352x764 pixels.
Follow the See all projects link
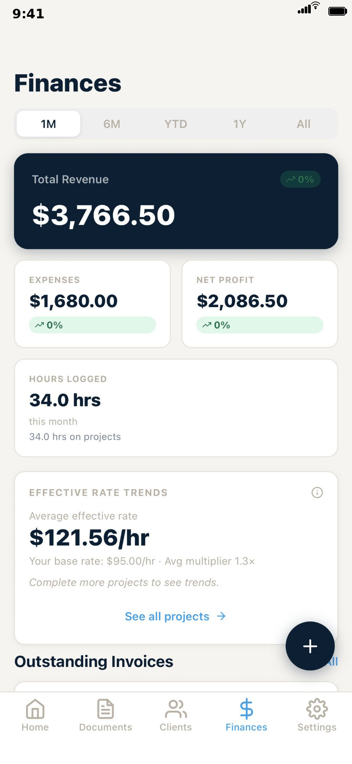pos(167,616)
